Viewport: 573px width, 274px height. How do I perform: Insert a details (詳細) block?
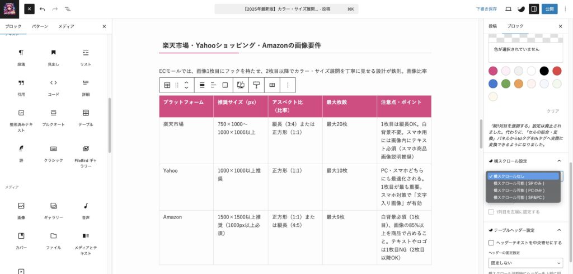86,87
